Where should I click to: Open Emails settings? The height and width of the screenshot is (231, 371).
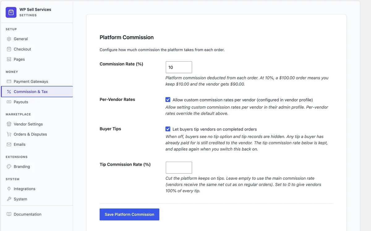(x=37, y=144)
